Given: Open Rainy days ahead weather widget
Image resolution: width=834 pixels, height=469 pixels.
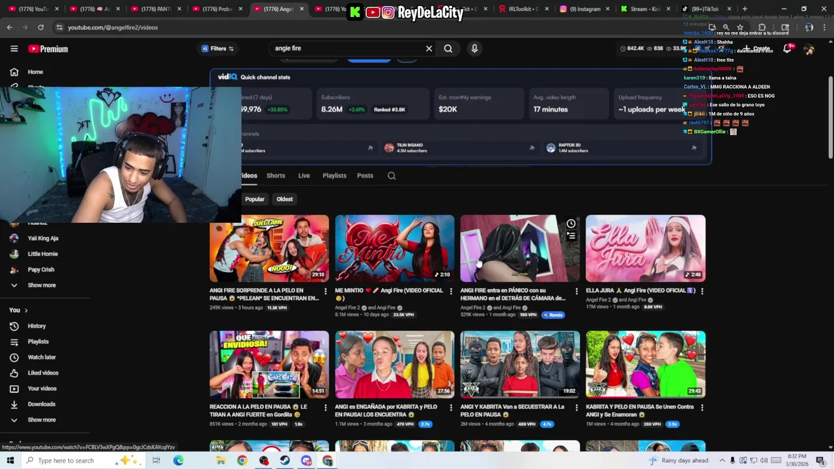Looking at the screenshot, I should pos(678,461).
